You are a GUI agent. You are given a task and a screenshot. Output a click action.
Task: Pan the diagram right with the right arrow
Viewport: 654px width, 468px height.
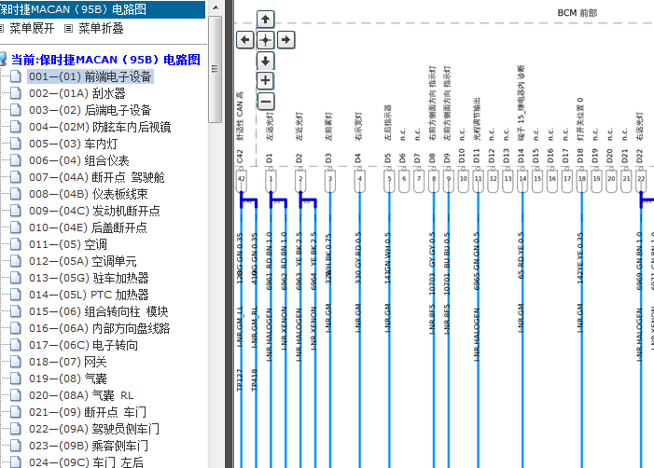coord(286,40)
